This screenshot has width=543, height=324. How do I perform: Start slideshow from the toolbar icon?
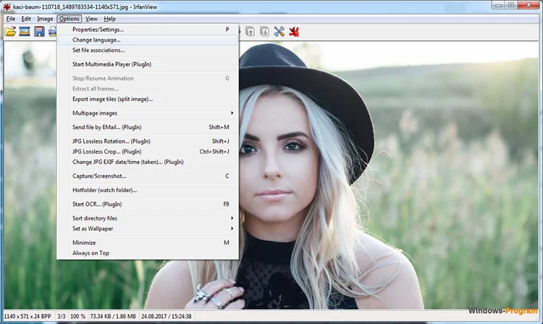click(25, 31)
